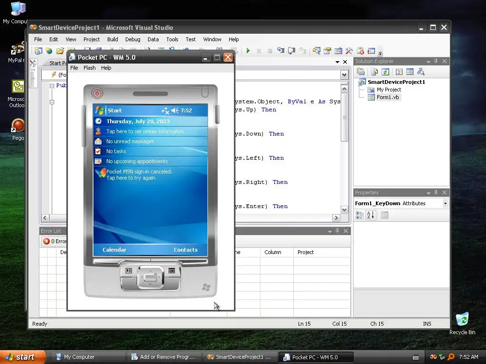This screenshot has width=486, height=364.
Task: Click the Project column header in Error List
Action: pos(322,252)
